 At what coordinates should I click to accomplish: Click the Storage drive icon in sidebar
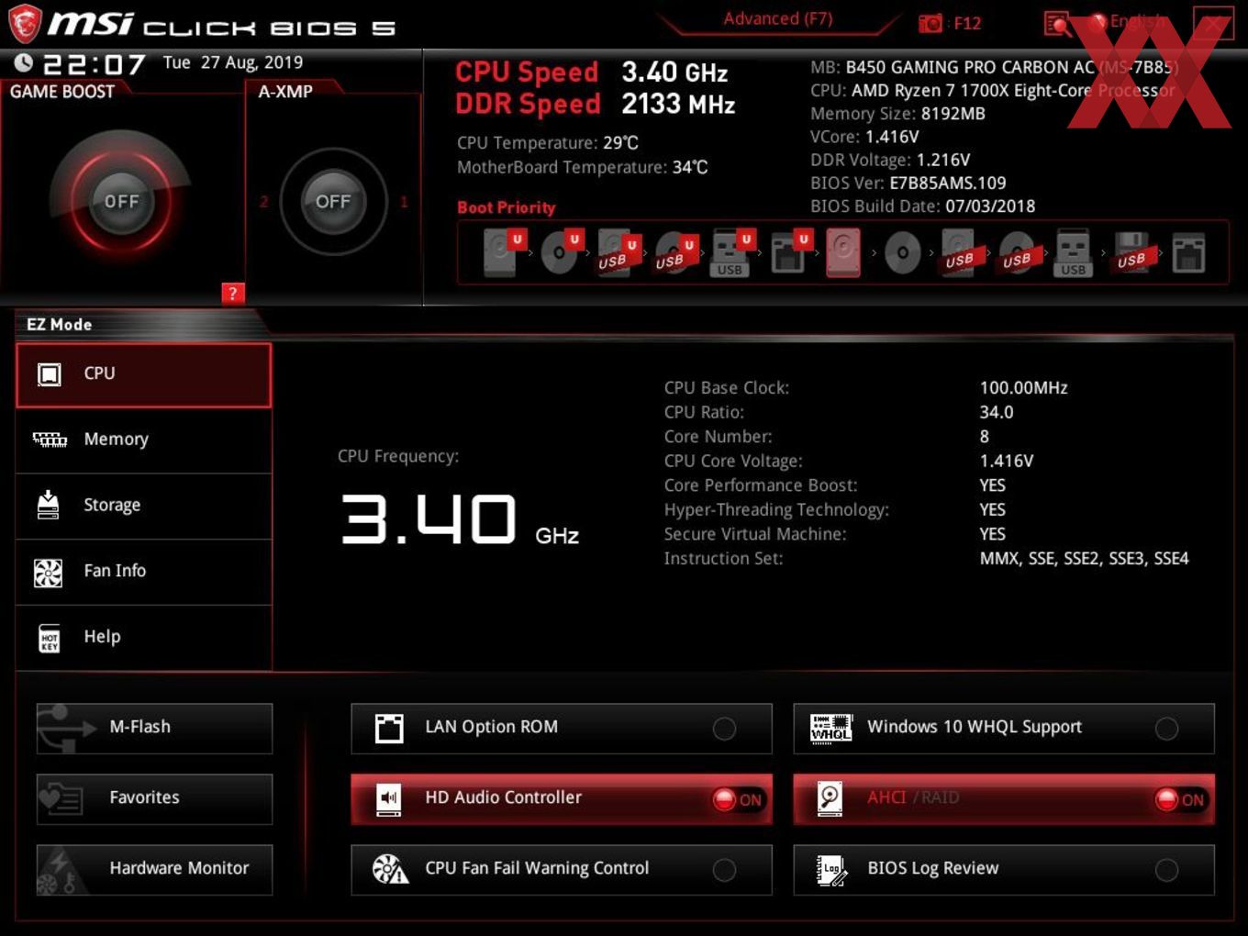tap(48, 505)
